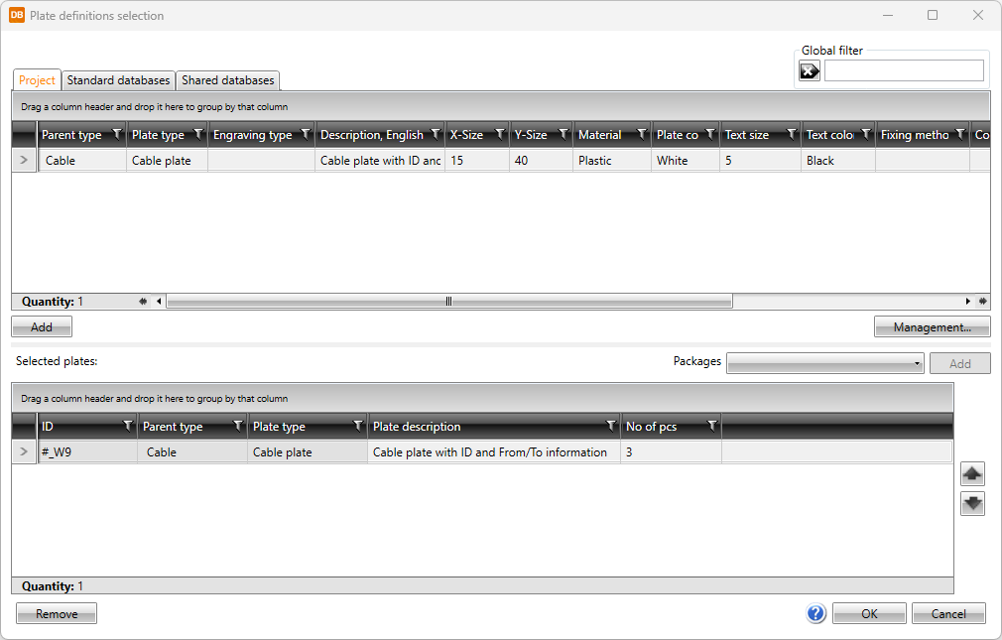1002x640 pixels.
Task: Open help via blue question mark icon
Action: tap(815, 613)
